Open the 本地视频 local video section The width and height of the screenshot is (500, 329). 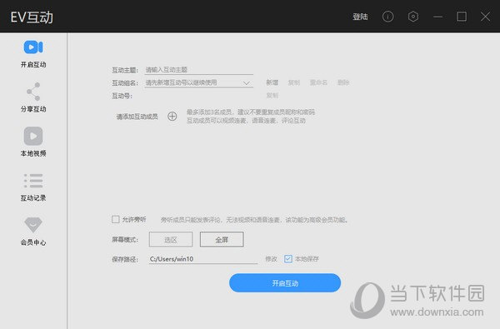(33, 142)
